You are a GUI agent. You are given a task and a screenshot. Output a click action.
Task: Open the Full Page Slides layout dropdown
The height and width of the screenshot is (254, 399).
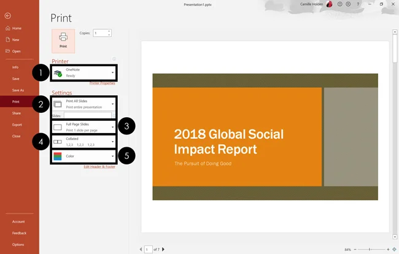pos(83,127)
